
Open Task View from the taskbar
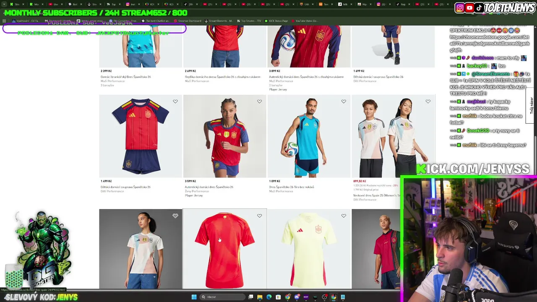(x=251, y=297)
